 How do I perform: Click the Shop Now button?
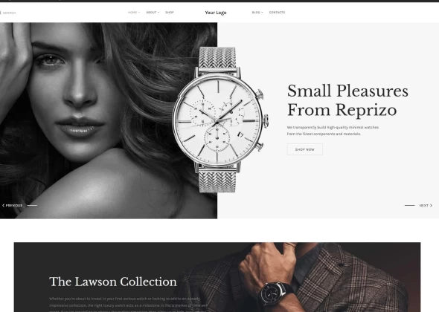(304, 149)
